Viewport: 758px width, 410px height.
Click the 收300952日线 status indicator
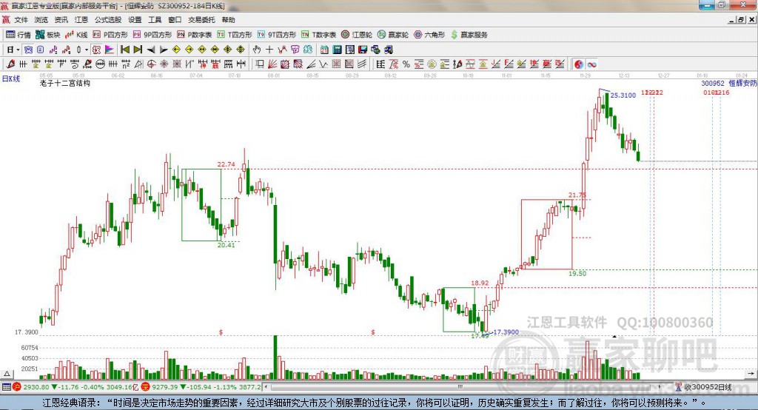(x=703, y=387)
